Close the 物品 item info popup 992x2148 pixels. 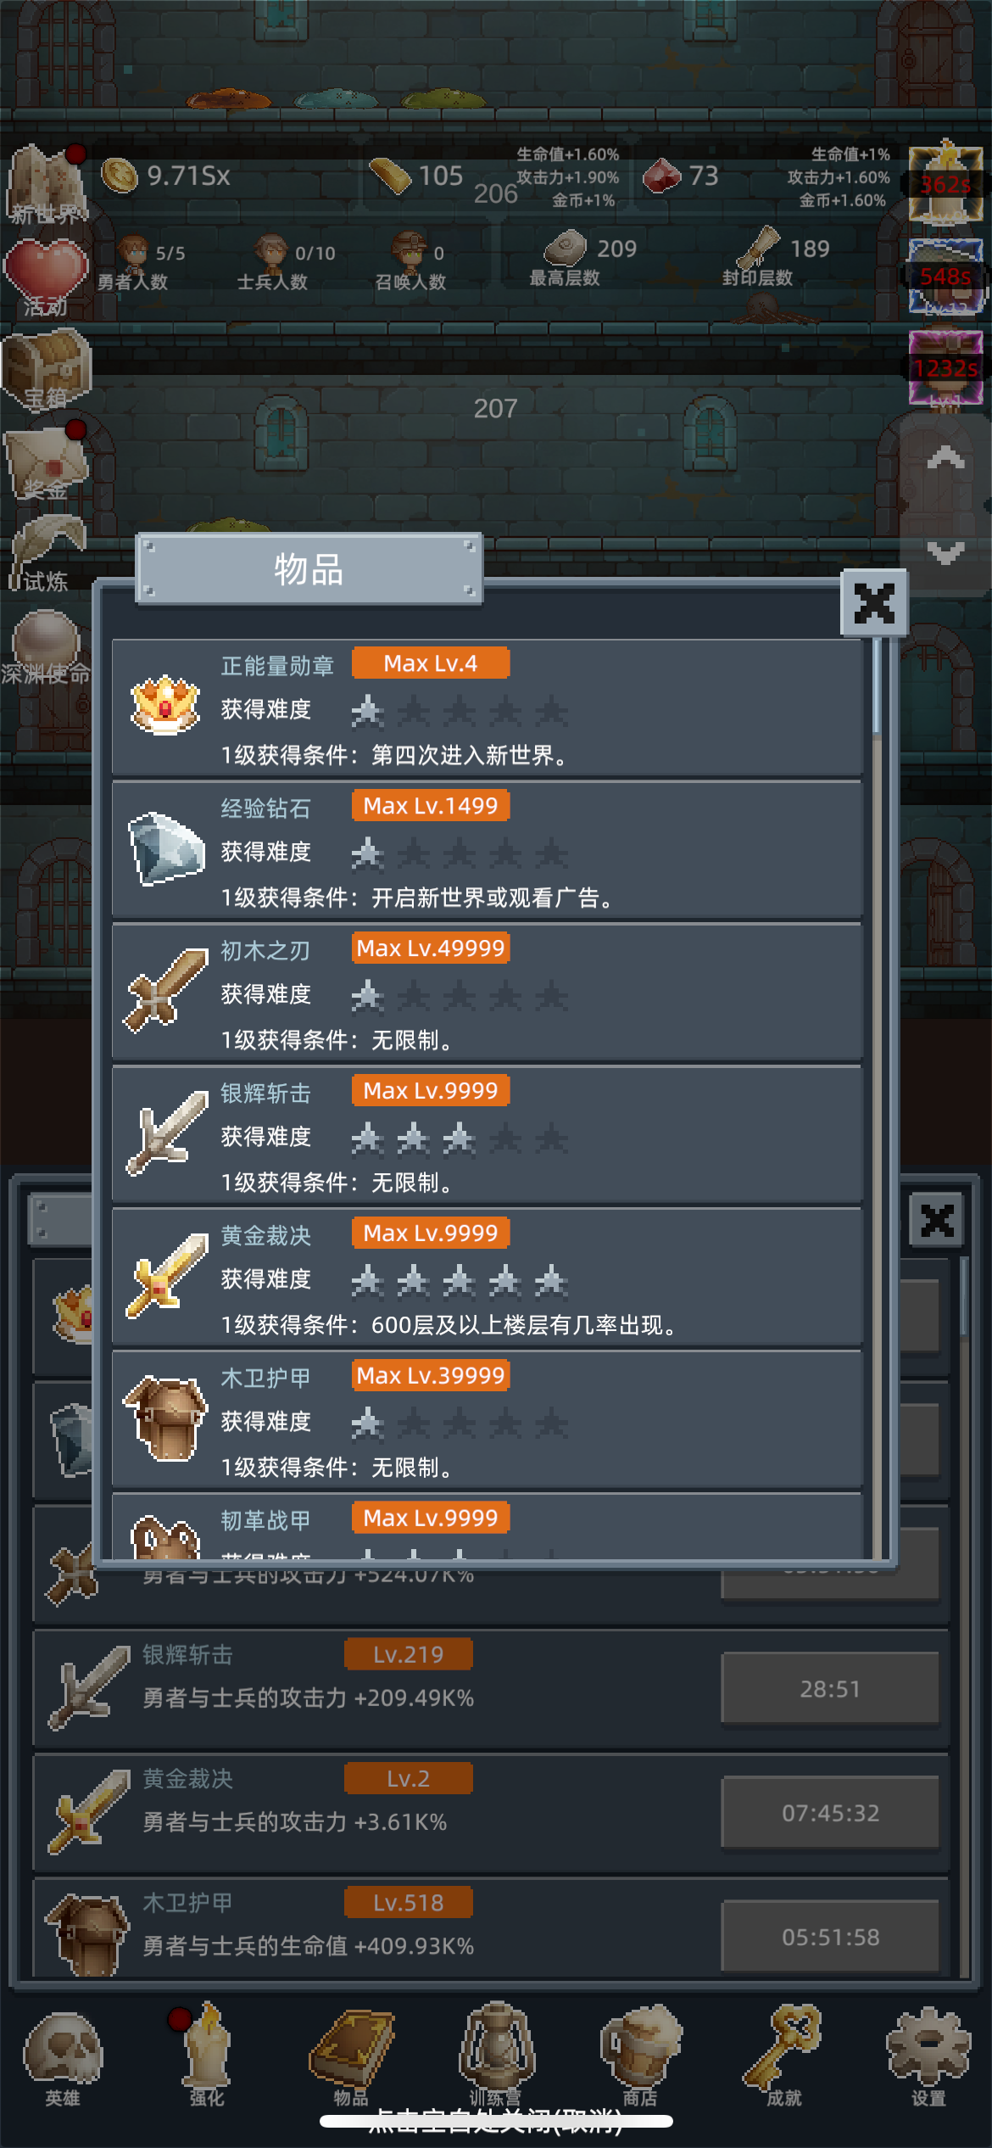(874, 603)
